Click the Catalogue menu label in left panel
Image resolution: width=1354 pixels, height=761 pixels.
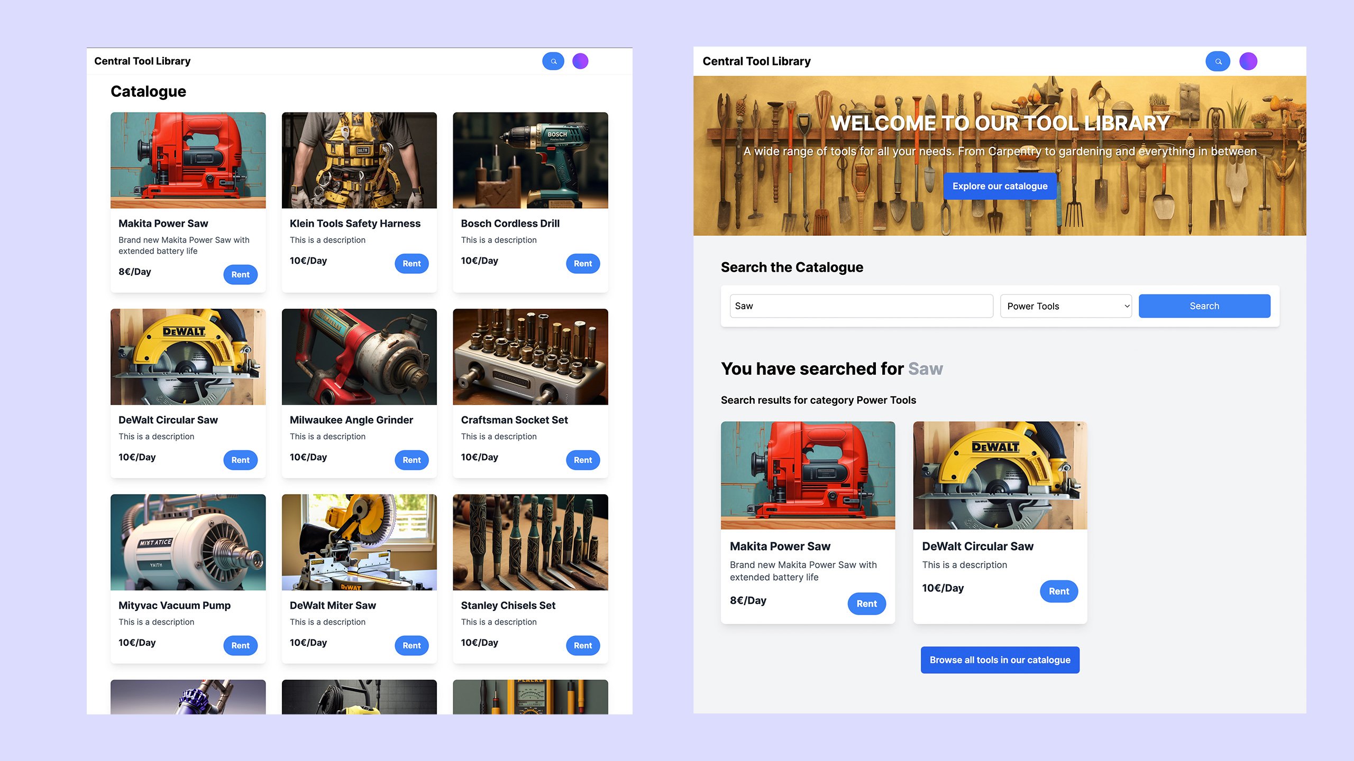[x=148, y=91]
